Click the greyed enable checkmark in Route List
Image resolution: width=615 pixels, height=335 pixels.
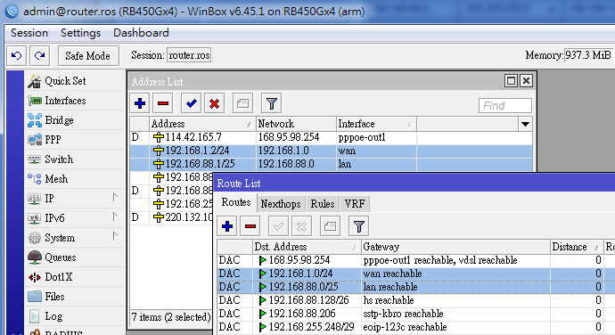point(278,226)
